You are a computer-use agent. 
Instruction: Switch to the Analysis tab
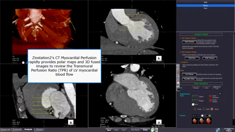click(x=28, y=129)
